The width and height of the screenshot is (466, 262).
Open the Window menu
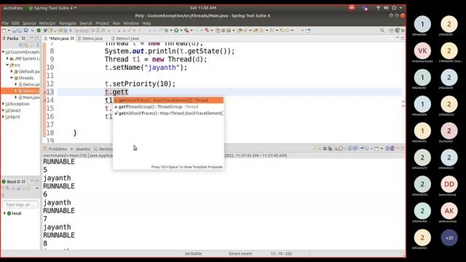pos(131,23)
